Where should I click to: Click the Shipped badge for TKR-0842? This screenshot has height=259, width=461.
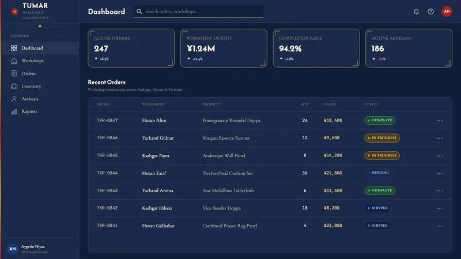click(x=377, y=208)
